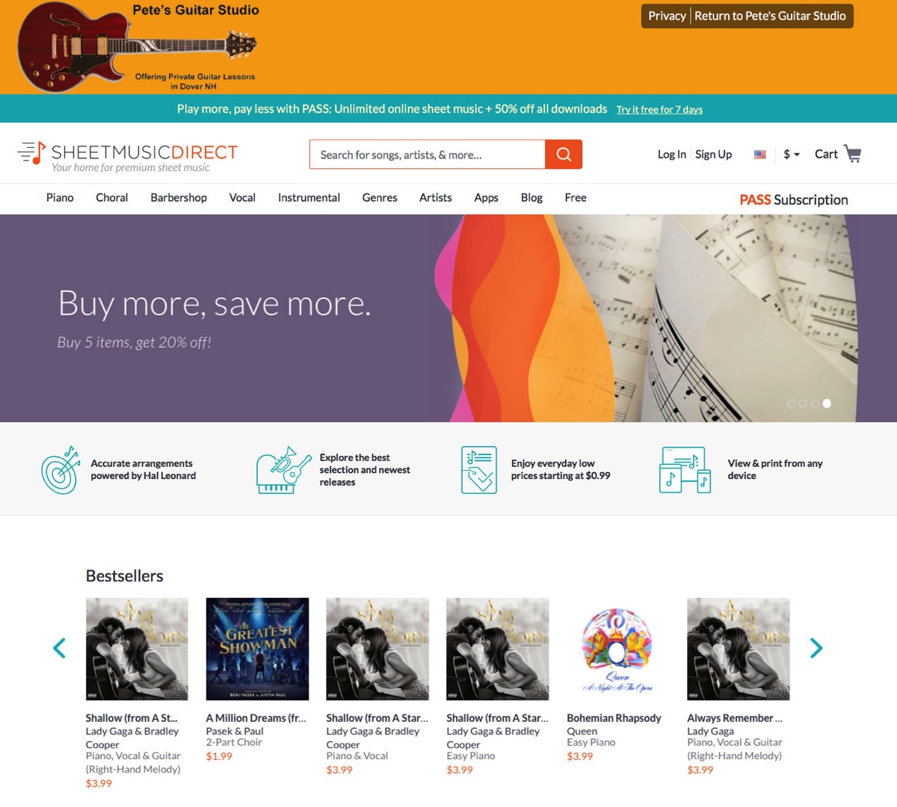Expand the dollar currency dropdown

click(x=792, y=155)
